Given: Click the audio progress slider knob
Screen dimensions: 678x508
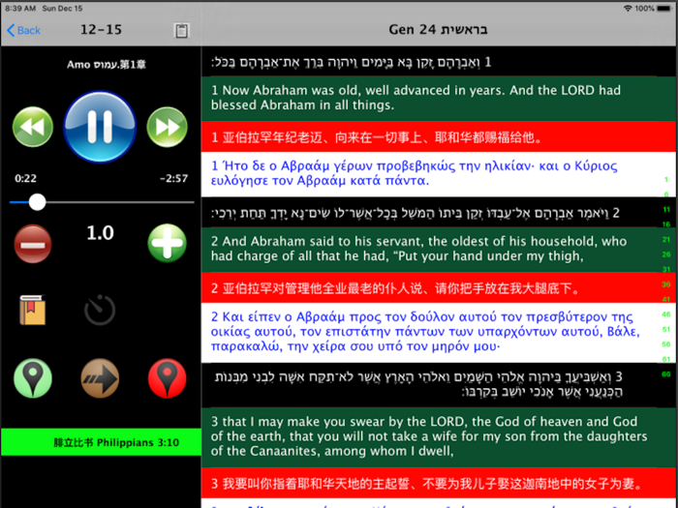Looking at the screenshot, I should click(x=37, y=202).
